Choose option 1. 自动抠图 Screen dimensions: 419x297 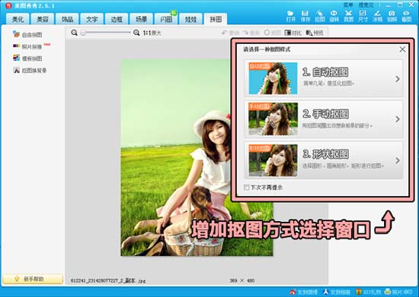tap(323, 78)
